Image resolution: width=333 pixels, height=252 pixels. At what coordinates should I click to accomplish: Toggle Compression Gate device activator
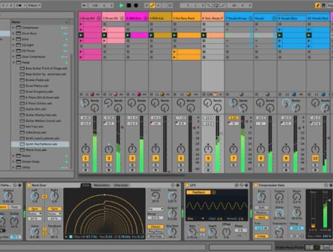pos(255,185)
